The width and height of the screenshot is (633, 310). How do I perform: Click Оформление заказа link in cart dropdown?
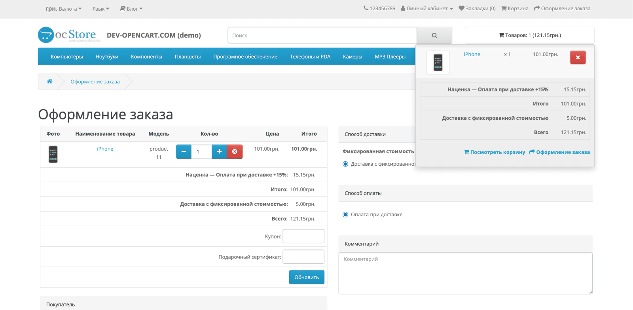(559, 152)
